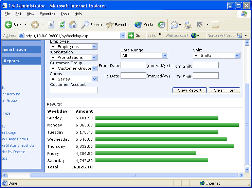
Task: Open the Media pane
Action: (144, 25)
